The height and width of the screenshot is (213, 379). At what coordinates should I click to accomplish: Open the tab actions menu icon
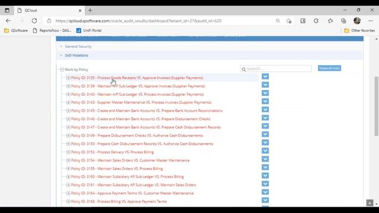point(7,11)
